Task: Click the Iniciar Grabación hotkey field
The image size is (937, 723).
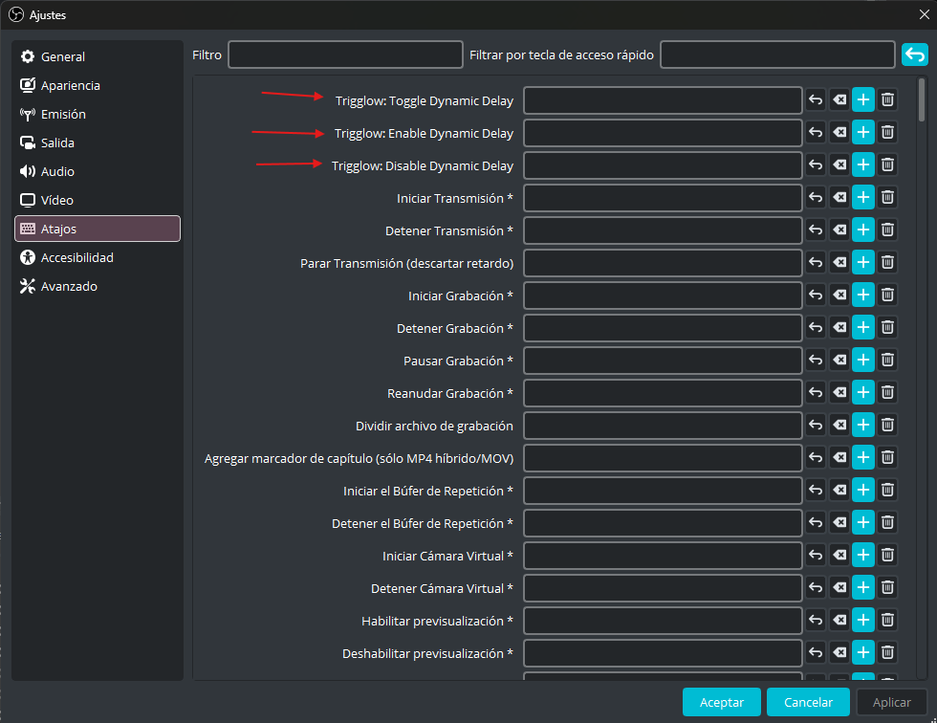Action: [663, 296]
